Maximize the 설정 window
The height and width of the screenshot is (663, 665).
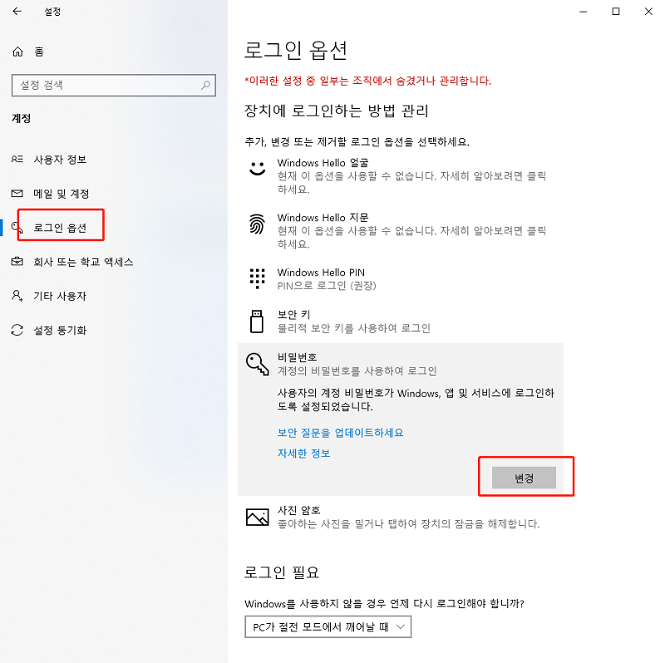click(616, 12)
